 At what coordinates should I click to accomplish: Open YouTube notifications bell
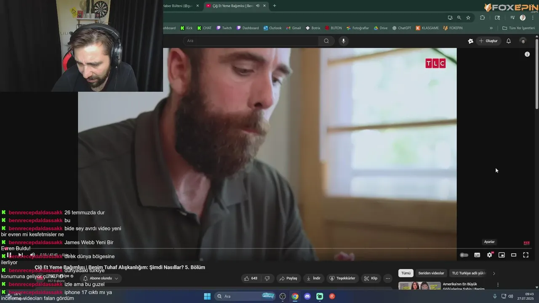pos(509,41)
